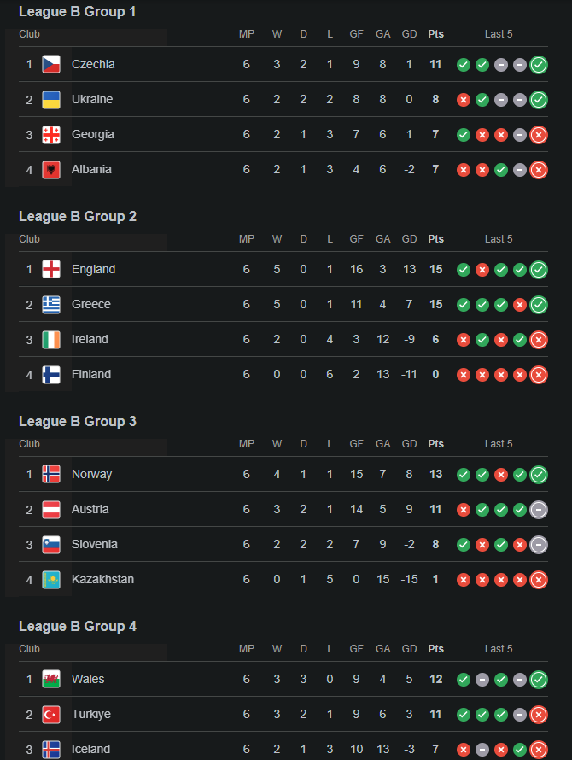Click the England flag icon
Image resolution: width=572 pixels, height=760 pixels.
[51, 269]
